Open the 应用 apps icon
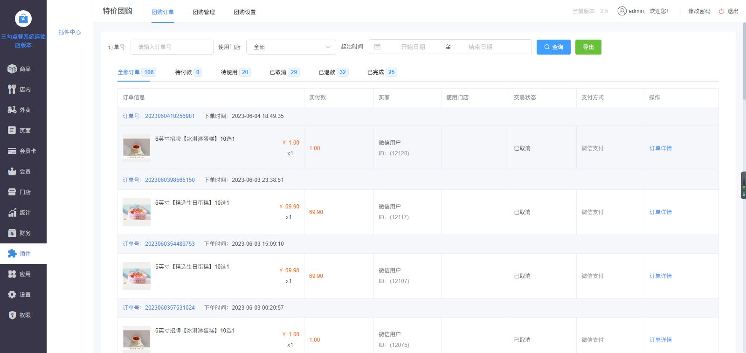This screenshot has height=353, width=746. [x=12, y=274]
